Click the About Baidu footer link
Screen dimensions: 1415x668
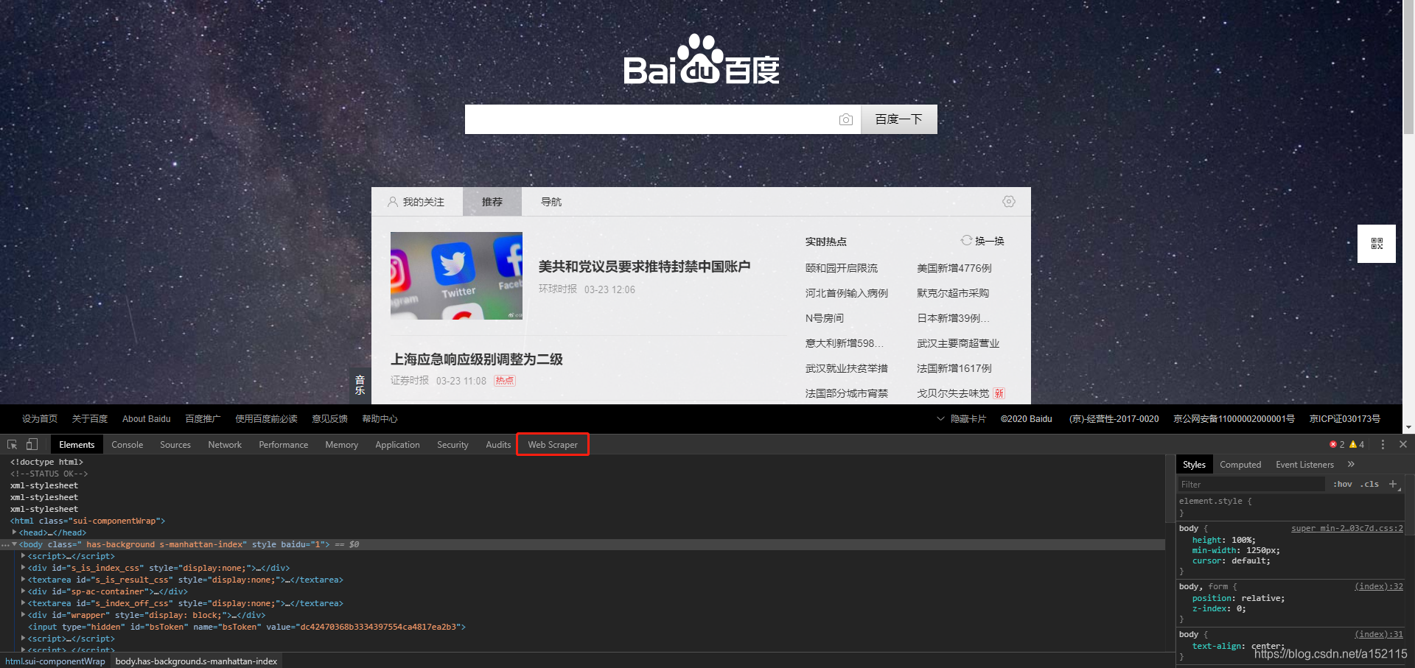tap(146, 418)
